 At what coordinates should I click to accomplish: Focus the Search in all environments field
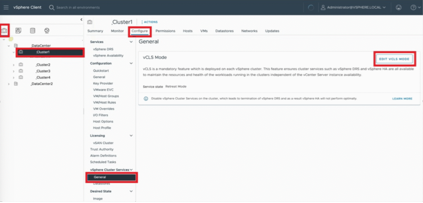pyautogui.click(x=78, y=7)
